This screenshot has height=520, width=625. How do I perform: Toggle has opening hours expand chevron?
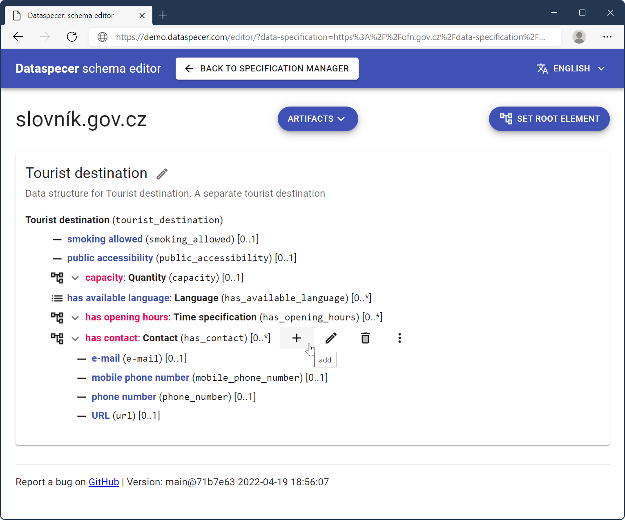pyautogui.click(x=75, y=318)
